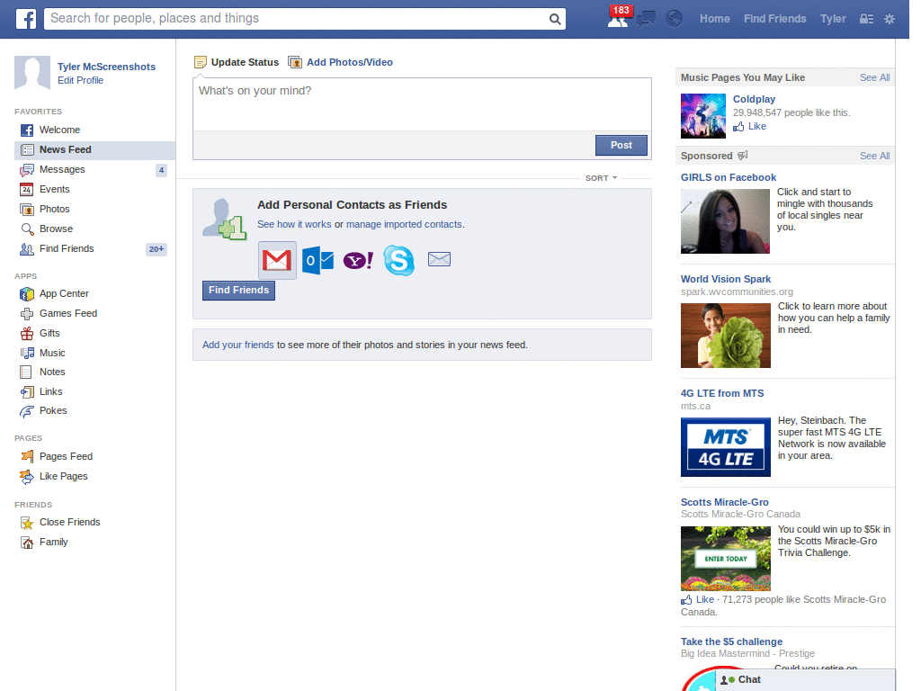Open Take the $5 challenge link
The width and height of the screenshot is (921, 691).
(x=731, y=642)
